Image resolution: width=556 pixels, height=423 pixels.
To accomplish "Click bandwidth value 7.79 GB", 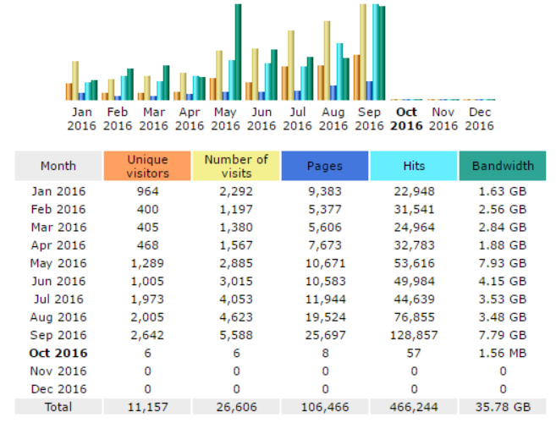I will coord(503,335).
